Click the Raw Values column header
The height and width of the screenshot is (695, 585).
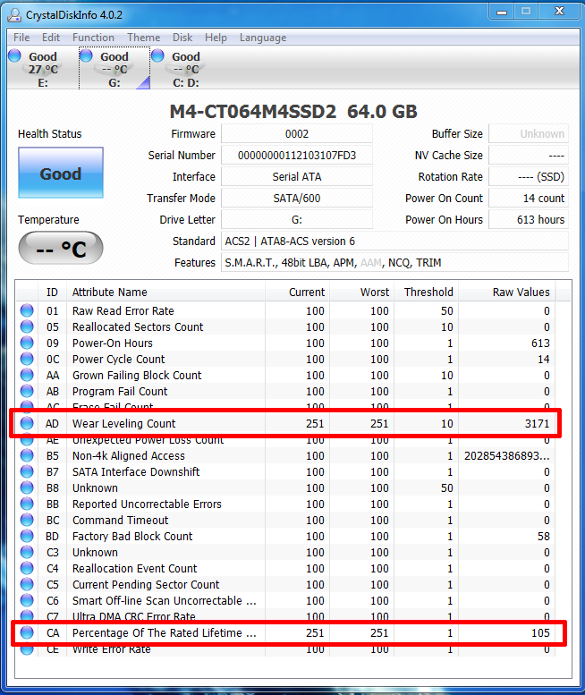[x=506, y=292]
